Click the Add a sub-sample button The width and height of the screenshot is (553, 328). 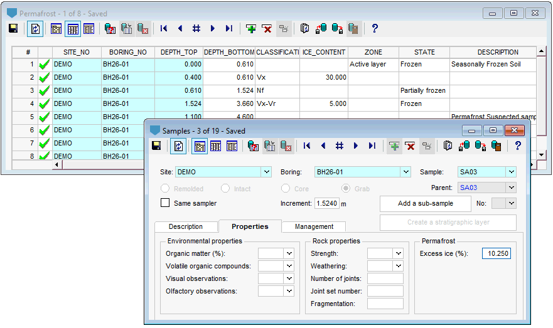[x=426, y=203]
